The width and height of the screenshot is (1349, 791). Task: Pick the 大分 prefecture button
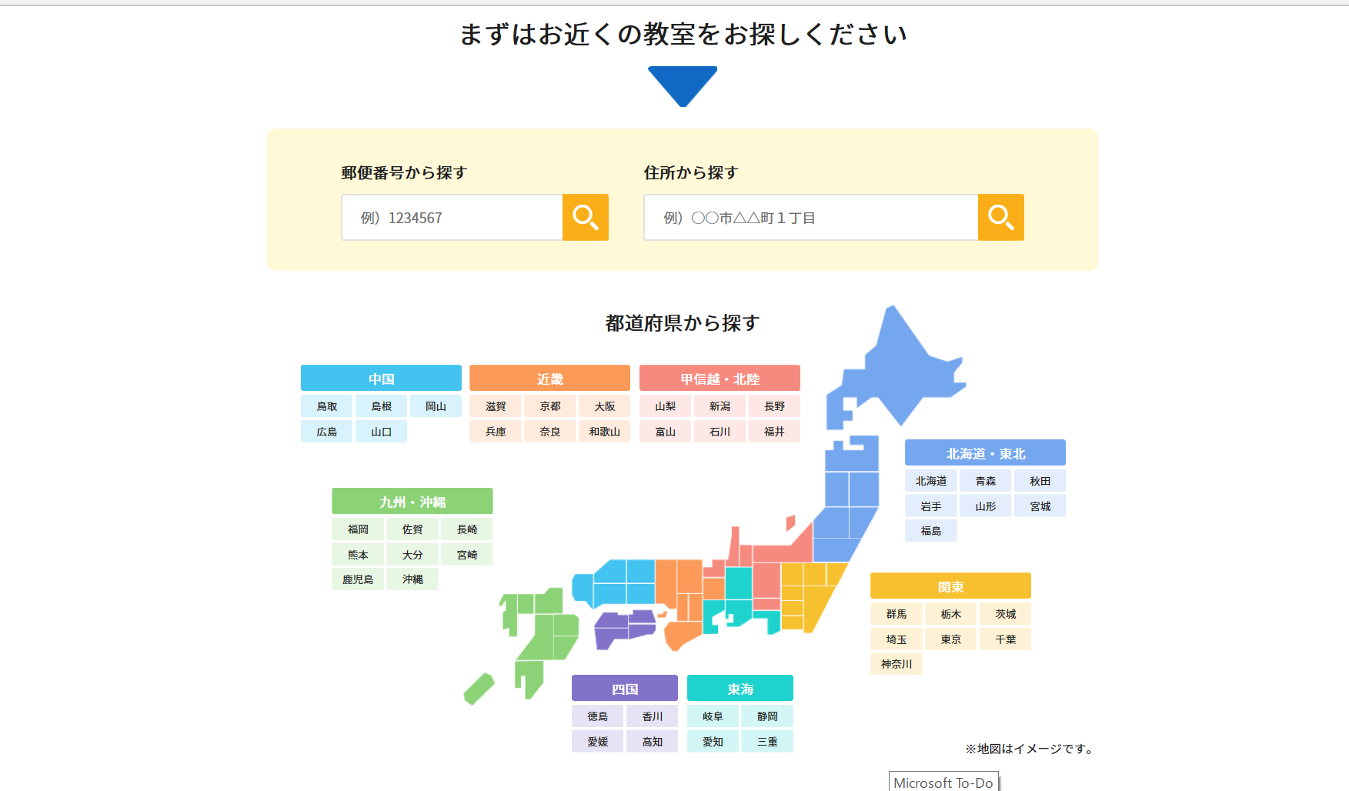(x=412, y=555)
